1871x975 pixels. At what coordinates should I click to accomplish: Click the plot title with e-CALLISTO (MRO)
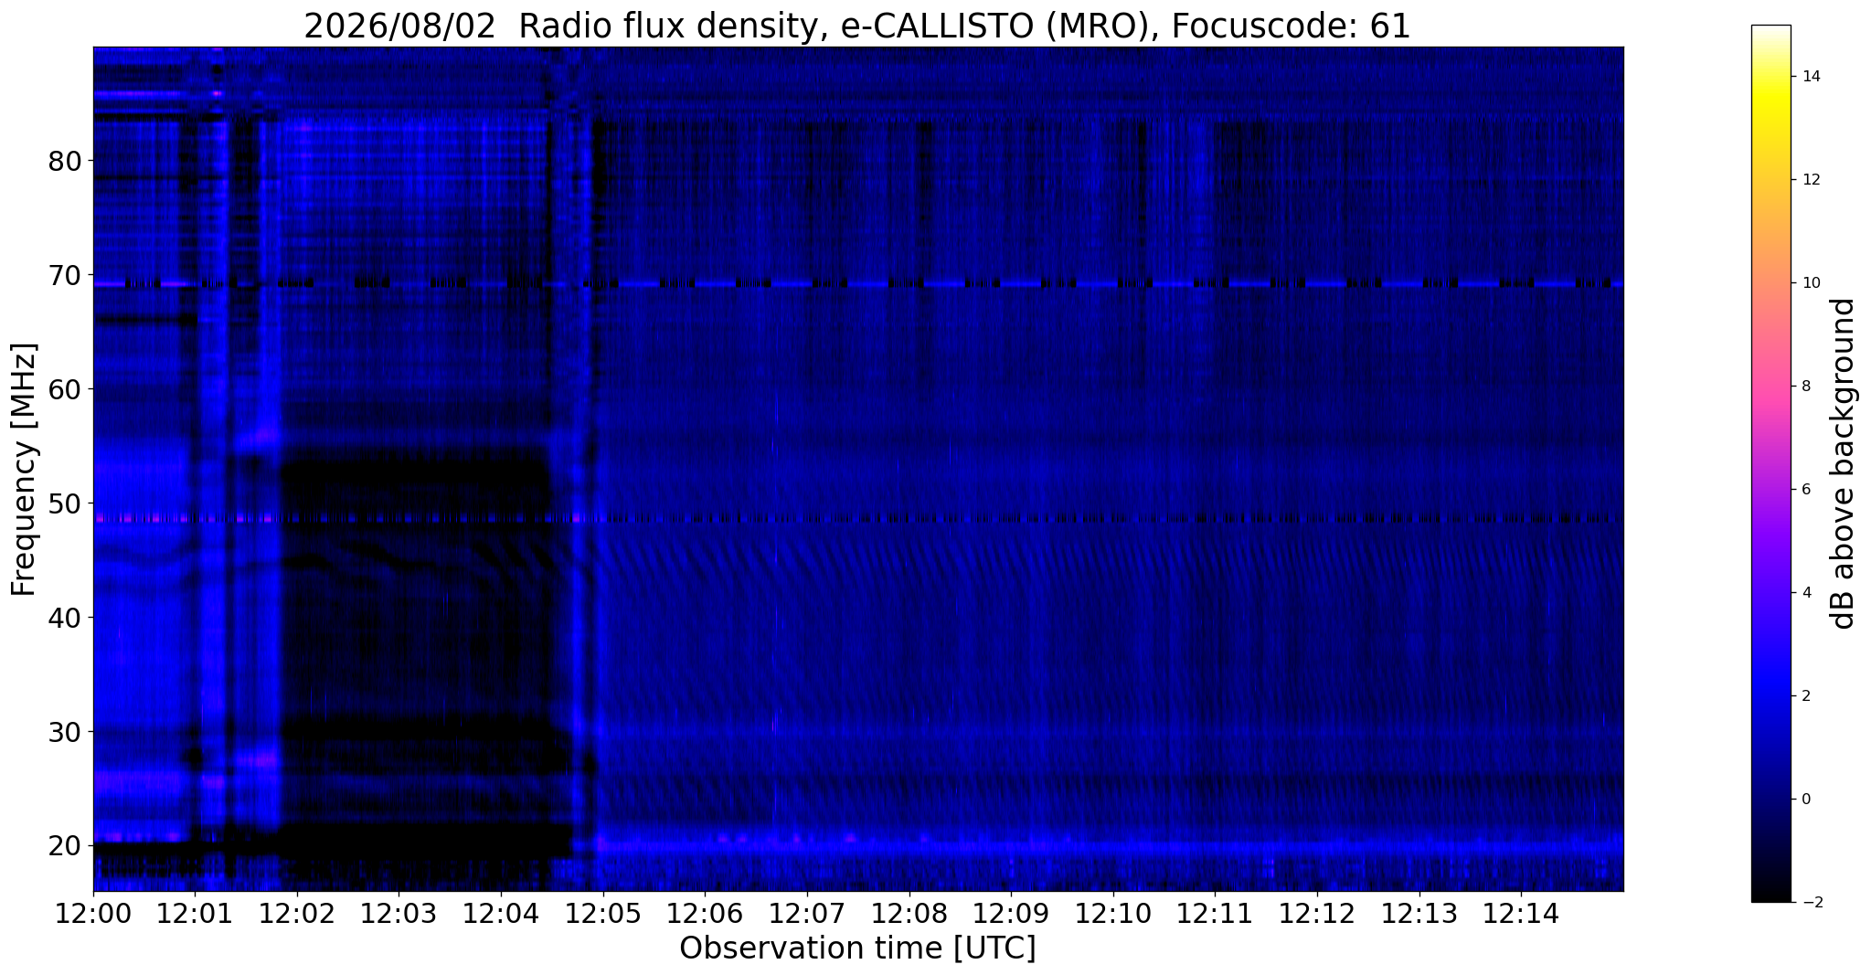[x=857, y=26]
